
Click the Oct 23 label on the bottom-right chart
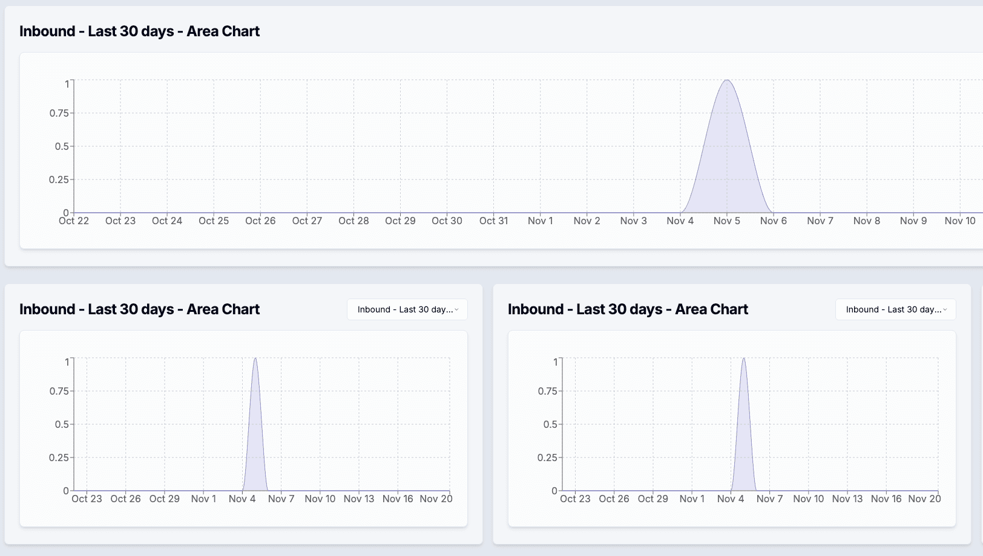click(x=575, y=499)
